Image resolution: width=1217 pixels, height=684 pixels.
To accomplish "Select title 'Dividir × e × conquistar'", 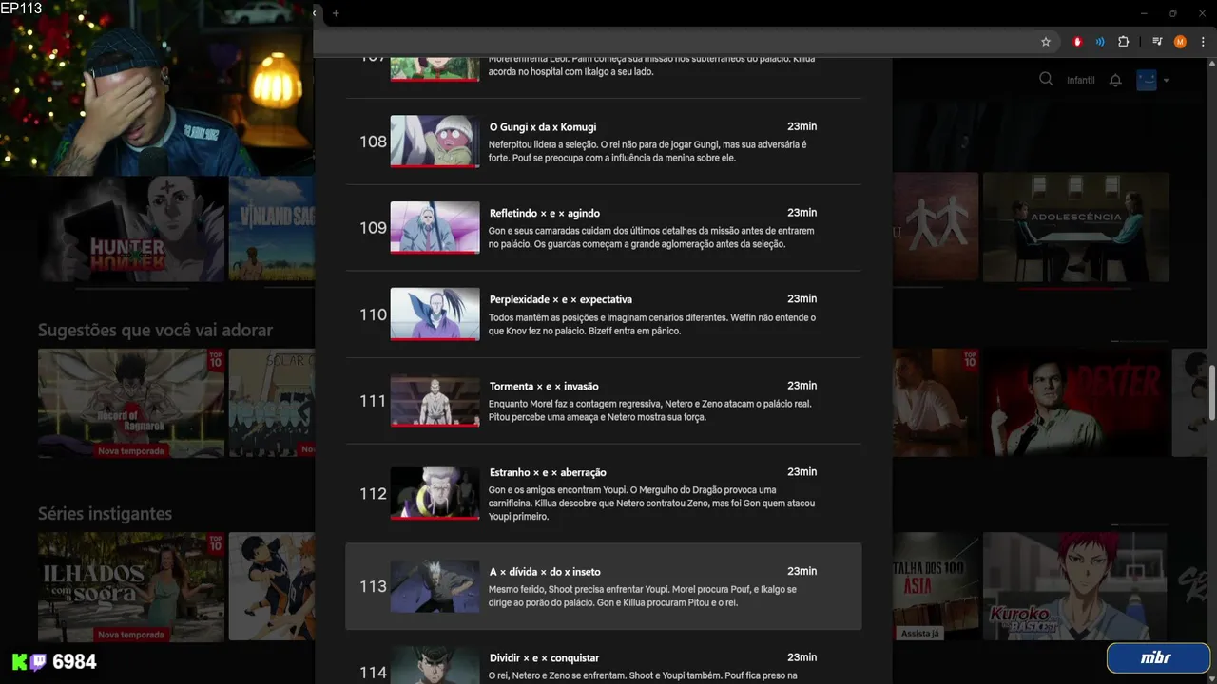I will coord(544,658).
